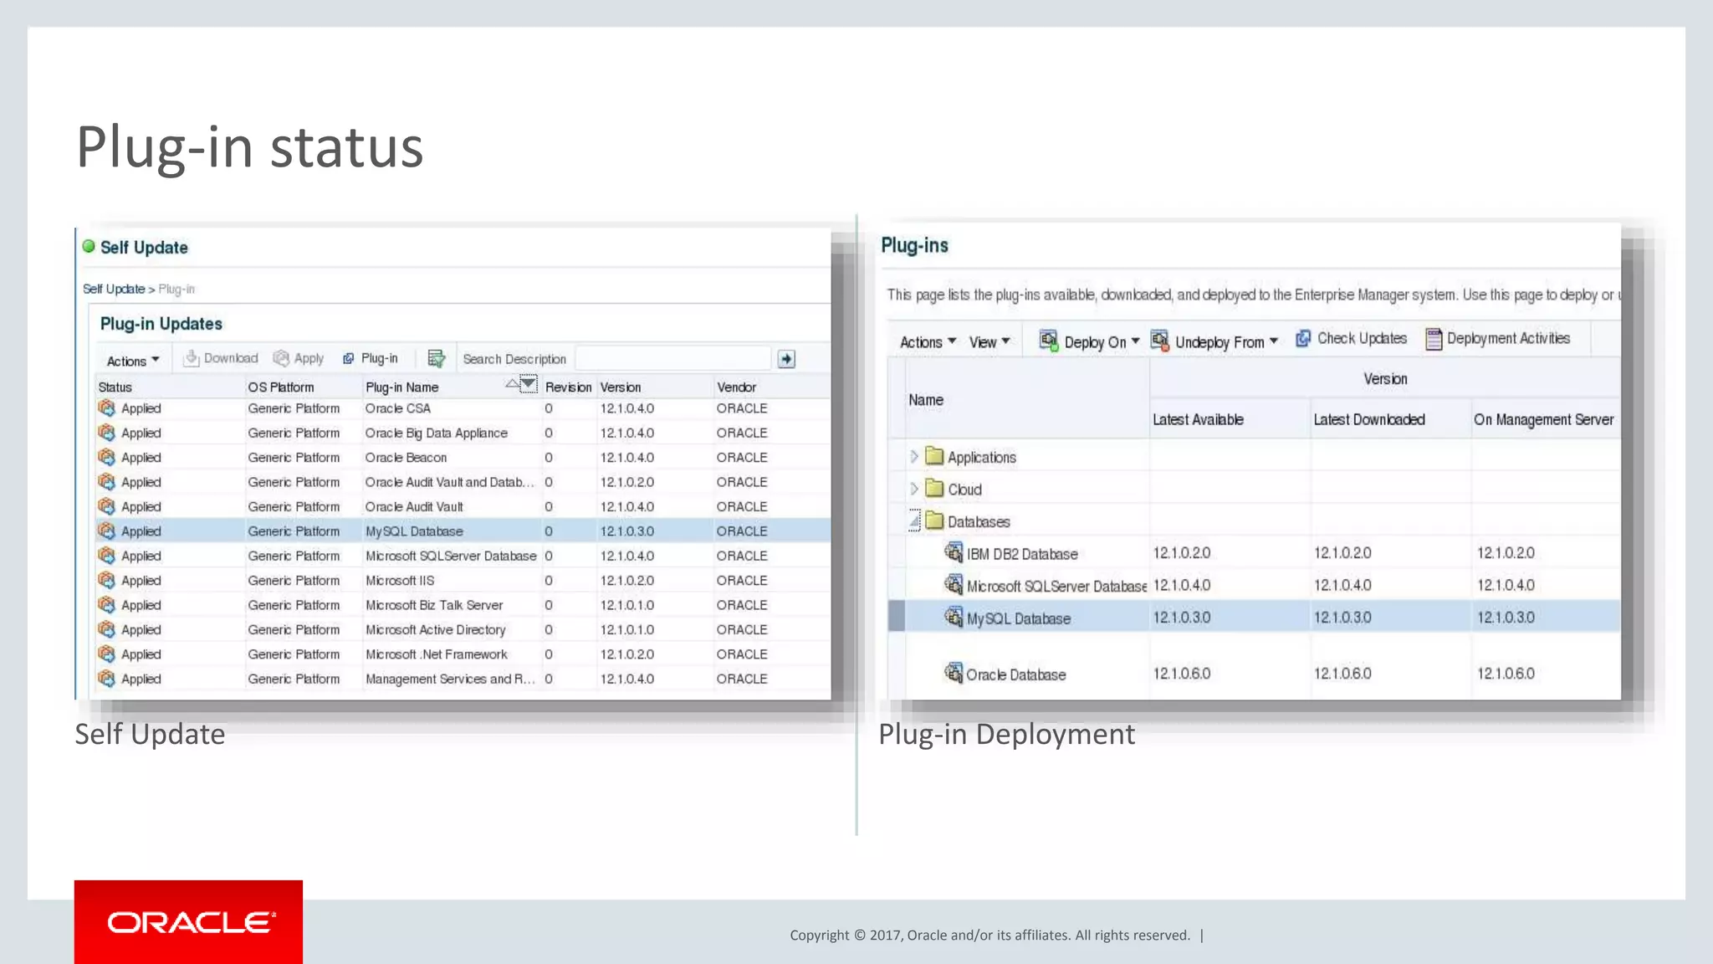Click status icon of Oracle Audit Vault row

(106, 505)
